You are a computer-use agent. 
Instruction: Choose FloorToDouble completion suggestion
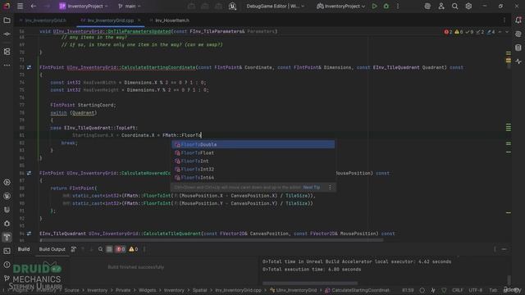point(253,144)
